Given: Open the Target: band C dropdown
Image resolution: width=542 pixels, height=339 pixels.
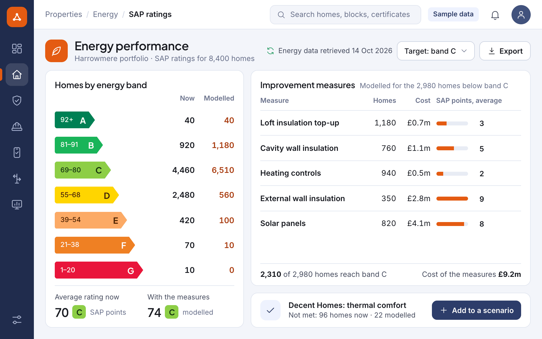Looking at the screenshot, I should [x=436, y=51].
